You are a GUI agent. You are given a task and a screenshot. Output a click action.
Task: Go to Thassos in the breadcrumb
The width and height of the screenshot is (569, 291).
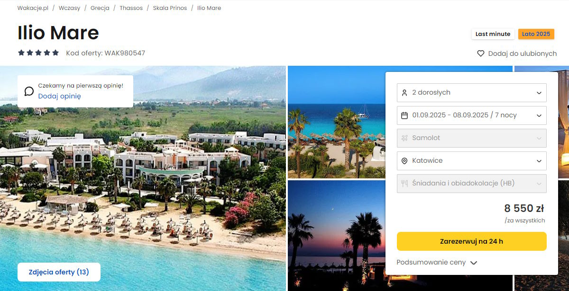coord(131,8)
